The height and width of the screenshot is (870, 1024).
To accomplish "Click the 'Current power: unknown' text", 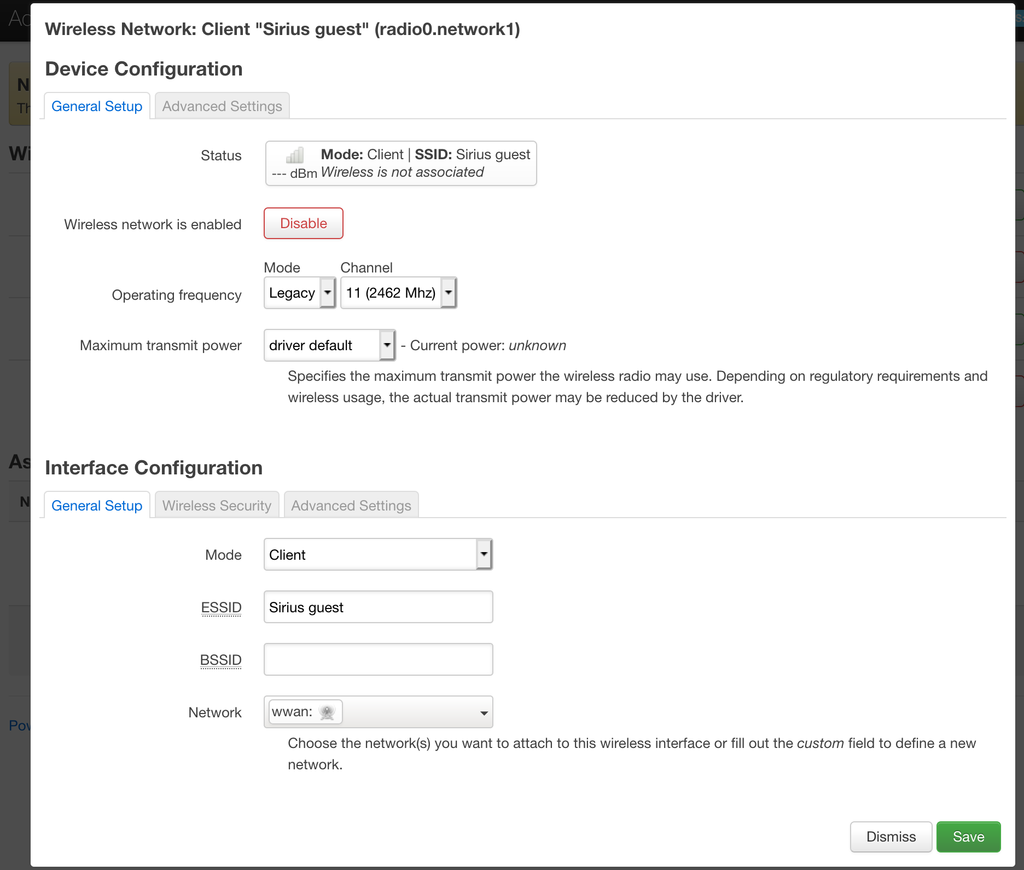I will [488, 345].
